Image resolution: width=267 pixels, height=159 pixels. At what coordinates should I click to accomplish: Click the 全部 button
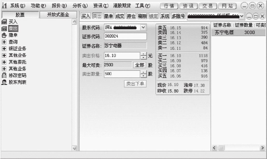coord(139,65)
